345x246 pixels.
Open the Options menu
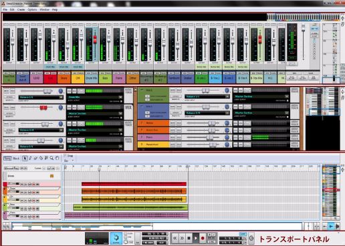(x=32, y=9)
